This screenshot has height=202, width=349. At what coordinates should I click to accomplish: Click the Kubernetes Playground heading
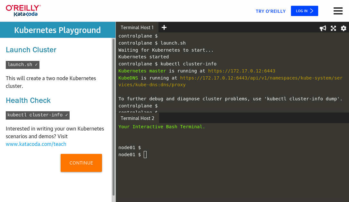tap(57, 30)
